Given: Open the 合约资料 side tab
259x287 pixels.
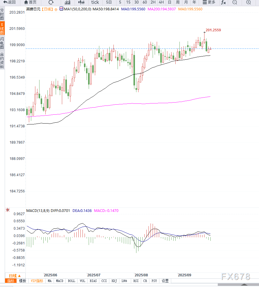Looking at the screenshot, I should (2, 60).
